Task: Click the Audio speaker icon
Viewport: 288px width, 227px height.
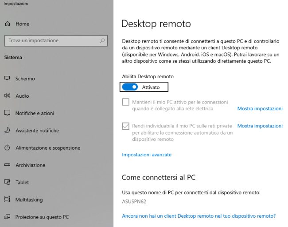Action: (7, 96)
